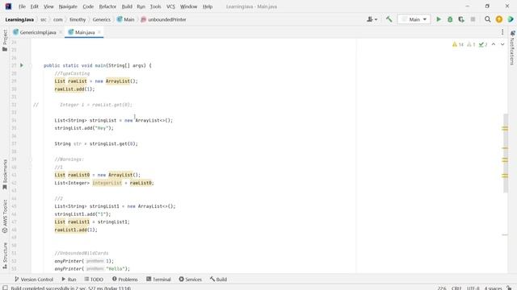This screenshot has width=517, height=290.
Task: Run with Coverage using the shield icon
Action: [461, 19]
